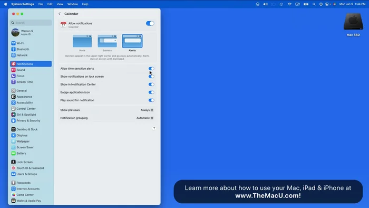Image resolution: width=369 pixels, height=208 pixels.
Task: Open the System Settings menu
Action: coord(23,4)
